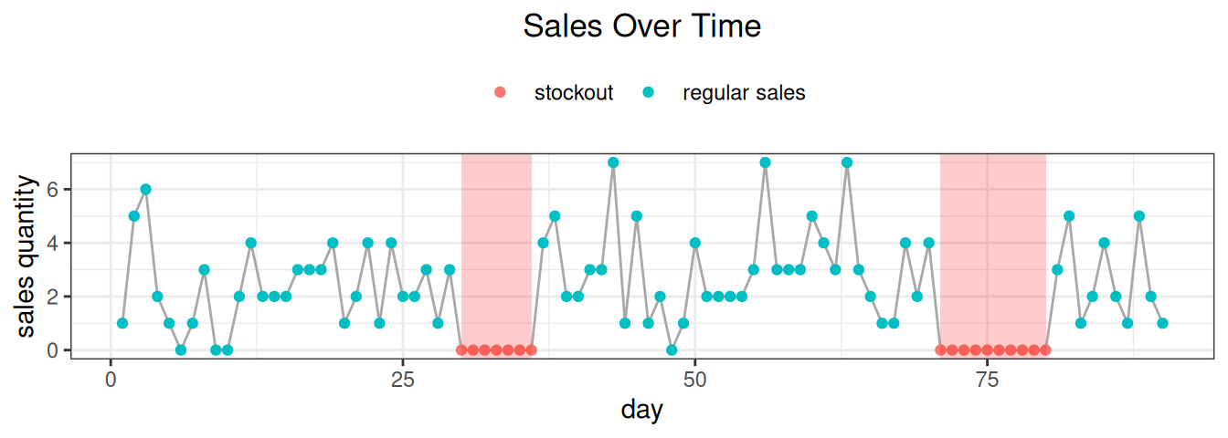1228x438 pixels.
Task: Click the y-axis tick label 4
Action: coord(54,244)
